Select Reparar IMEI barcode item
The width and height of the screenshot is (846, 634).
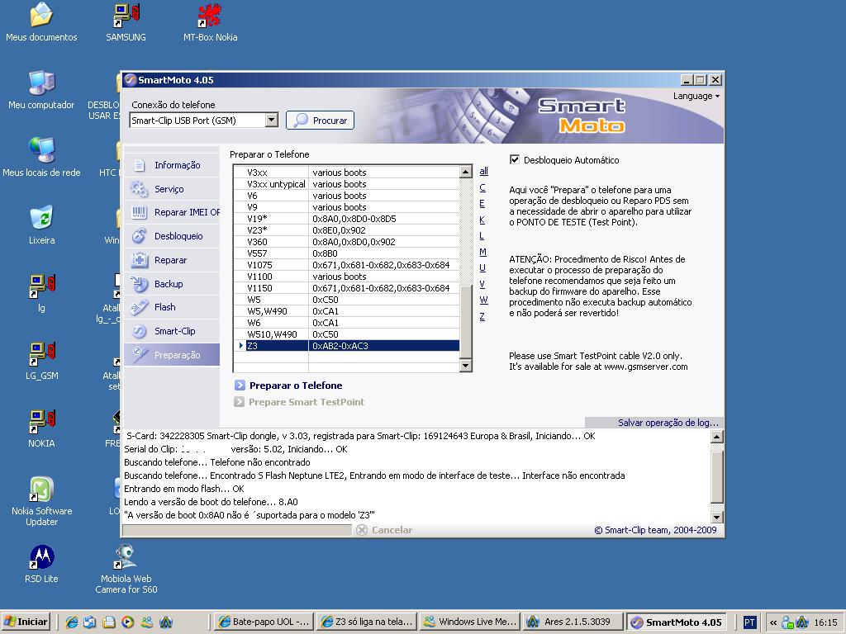[x=172, y=212]
